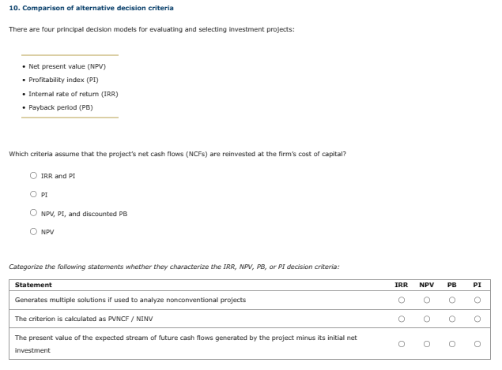Image resolution: width=502 pixels, height=370 pixels.
Task: Select the "IRR and PI" answer option
Action: coord(33,176)
